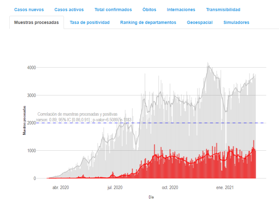Click the 'jul. 2020' x-axis label
This screenshot has height=203, width=279.
pos(115,188)
